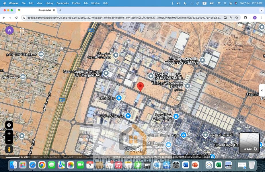This screenshot has width=265, height=172.
Task: Open a new tab with plus button
Action: pos(60,10)
